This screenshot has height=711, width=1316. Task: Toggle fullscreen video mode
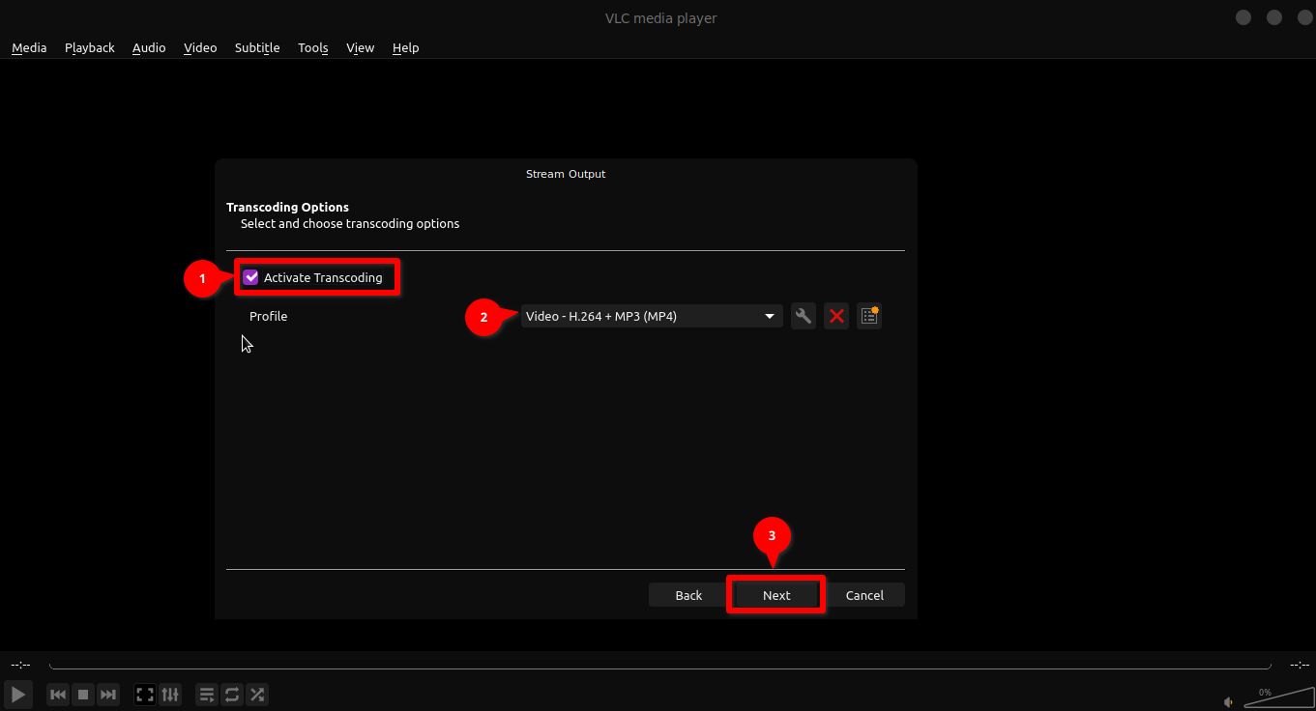(145, 694)
